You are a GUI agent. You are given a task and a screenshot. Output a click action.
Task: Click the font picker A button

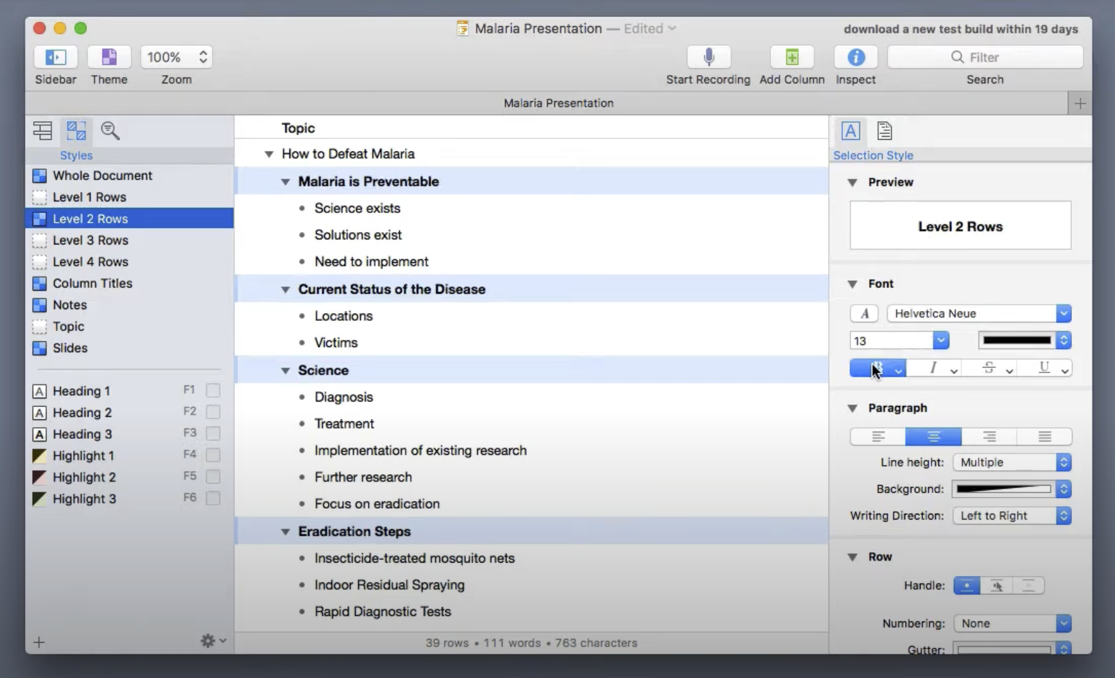click(x=864, y=314)
